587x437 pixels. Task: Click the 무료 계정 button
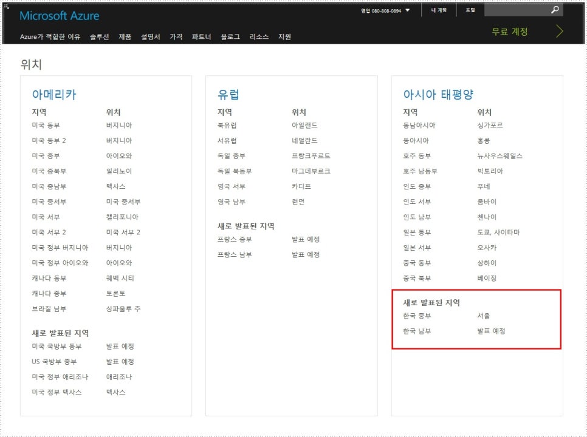[509, 32]
